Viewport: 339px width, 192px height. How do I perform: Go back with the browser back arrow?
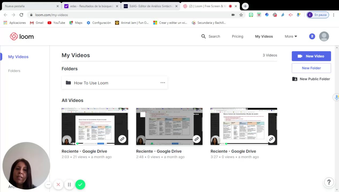(x=5, y=15)
